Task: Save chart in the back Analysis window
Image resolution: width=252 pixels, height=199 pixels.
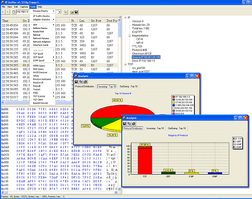Action: [x=76, y=82]
